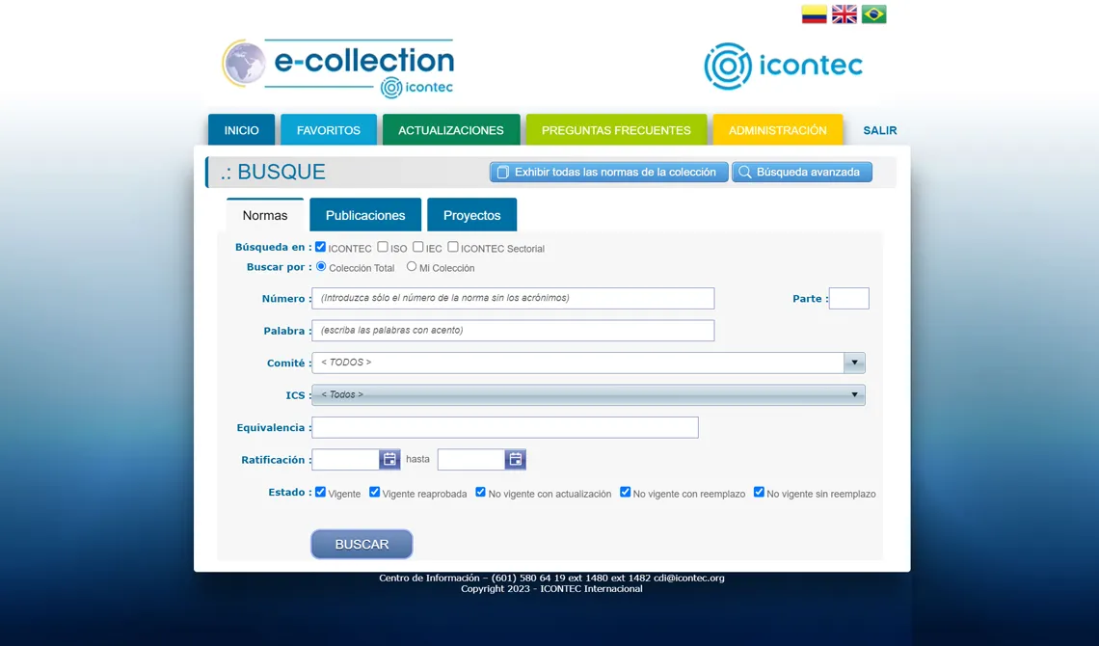Toggle No vigente sin reemplazo checkbox
Viewport: 1099px width, 646px height.
pos(759,492)
